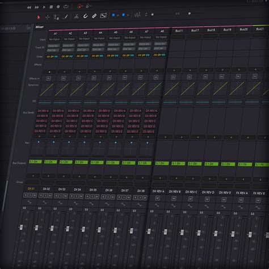Open the 5.1 DX bus output of DX REV B
This screenshot has width=269, height=269.
click(178, 163)
